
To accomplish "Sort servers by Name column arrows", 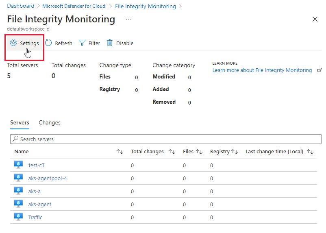I will click(x=120, y=152).
